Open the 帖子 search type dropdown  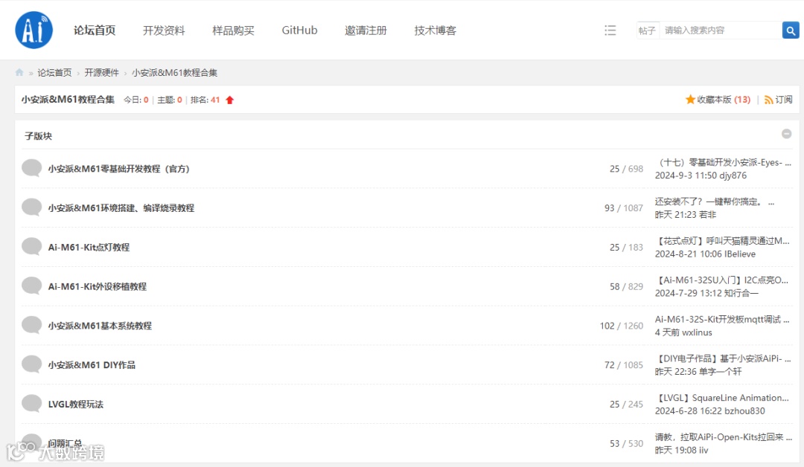647,30
